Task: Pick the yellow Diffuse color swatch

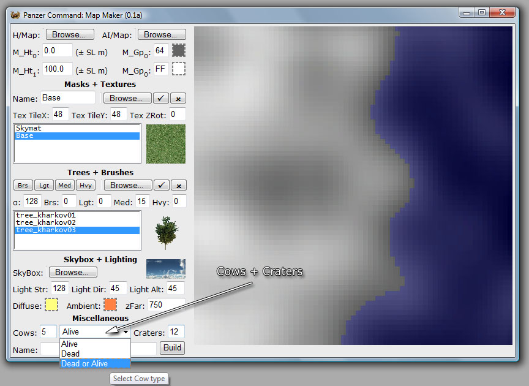Action: tap(51, 305)
